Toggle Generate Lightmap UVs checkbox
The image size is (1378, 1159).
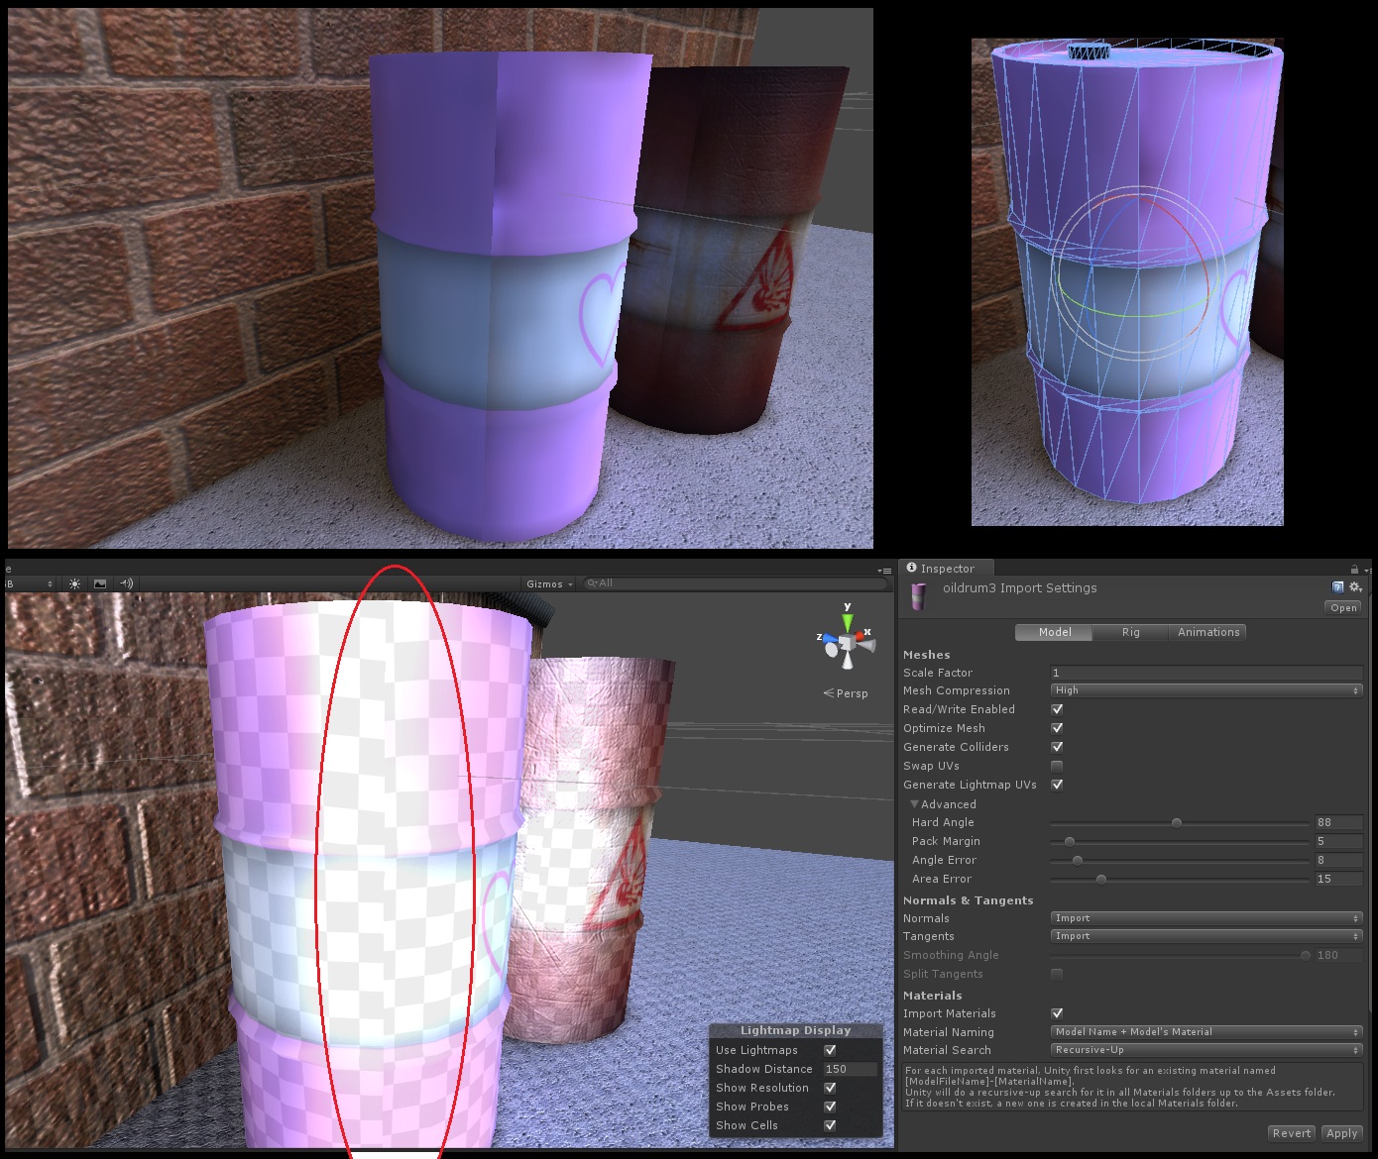point(1057,785)
